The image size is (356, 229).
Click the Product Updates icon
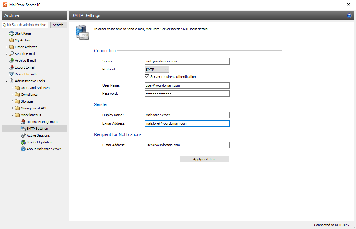[x=23, y=142]
